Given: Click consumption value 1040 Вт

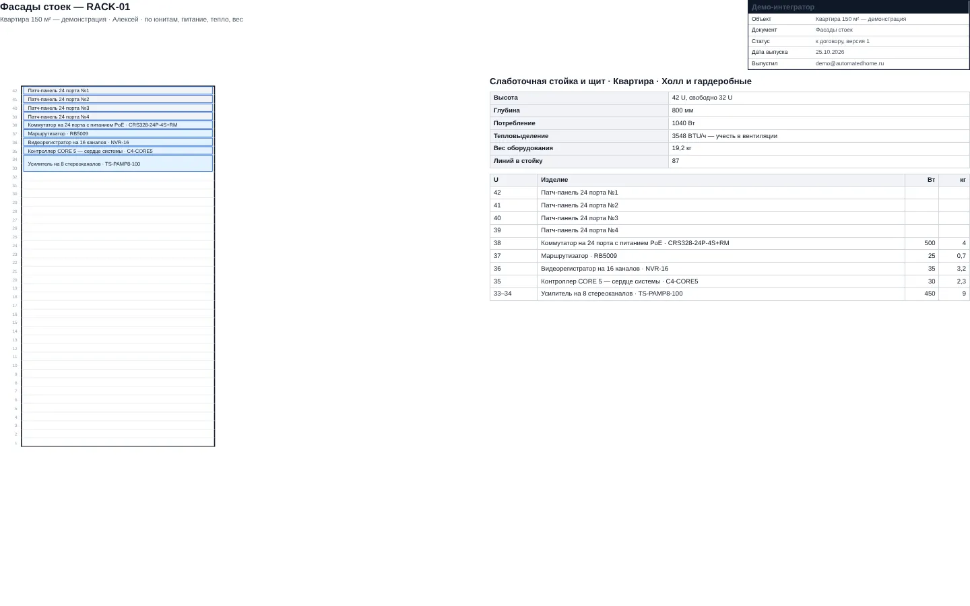Looking at the screenshot, I should [x=683, y=123].
